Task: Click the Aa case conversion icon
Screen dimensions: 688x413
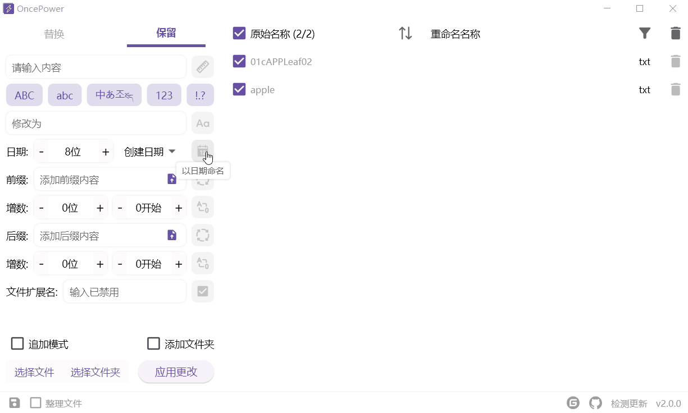Action: (x=202, y=122)
